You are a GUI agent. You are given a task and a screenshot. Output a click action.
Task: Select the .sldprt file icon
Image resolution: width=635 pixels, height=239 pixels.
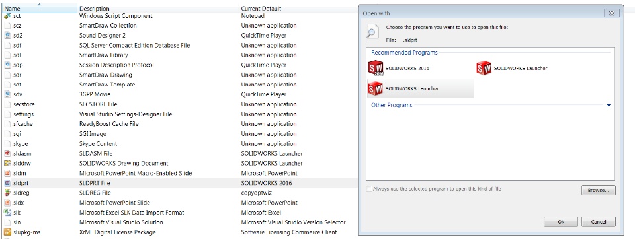[x=7, y=183]
